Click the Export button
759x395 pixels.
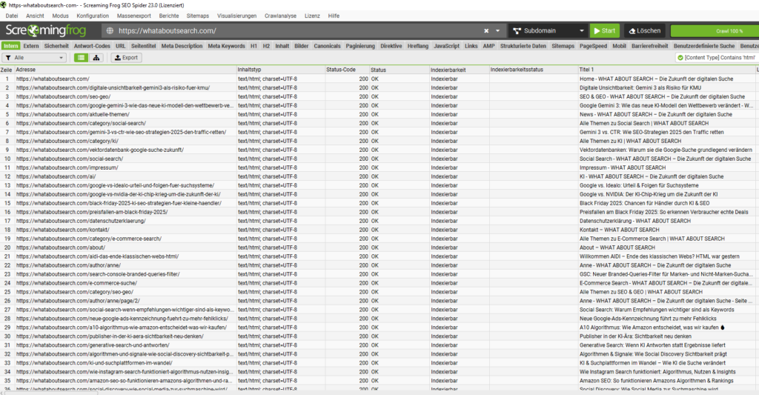point(126,58)
